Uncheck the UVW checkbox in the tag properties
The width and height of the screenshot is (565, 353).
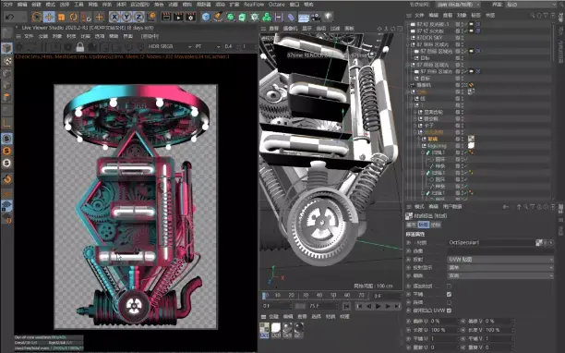coord(449,310)
